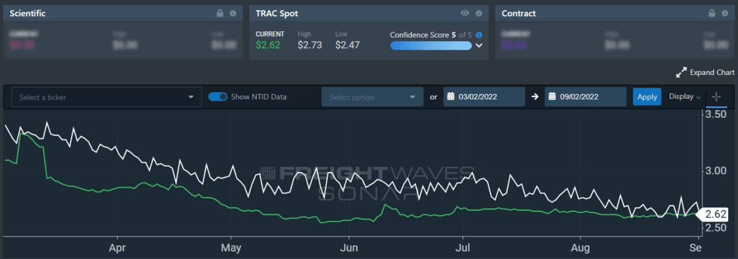Toggle the Show NTID Data switch

click(218, 97)
